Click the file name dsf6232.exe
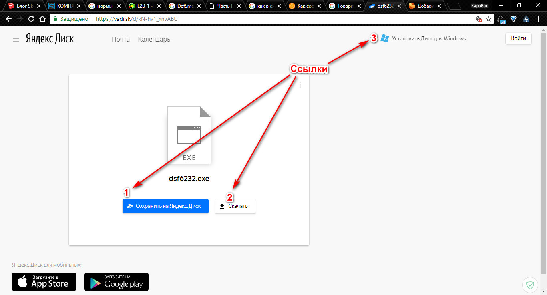This screenshot has width=547, height=295. point(189,178)
